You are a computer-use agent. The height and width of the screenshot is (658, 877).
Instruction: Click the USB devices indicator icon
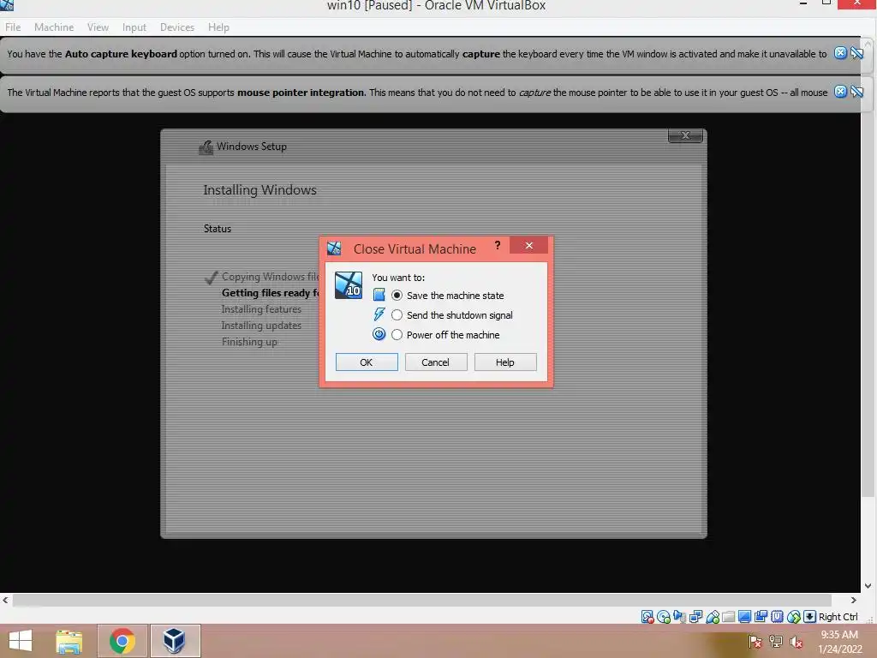(712, 617)
